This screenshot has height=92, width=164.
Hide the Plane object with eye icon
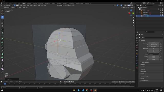tap(160, 16)
